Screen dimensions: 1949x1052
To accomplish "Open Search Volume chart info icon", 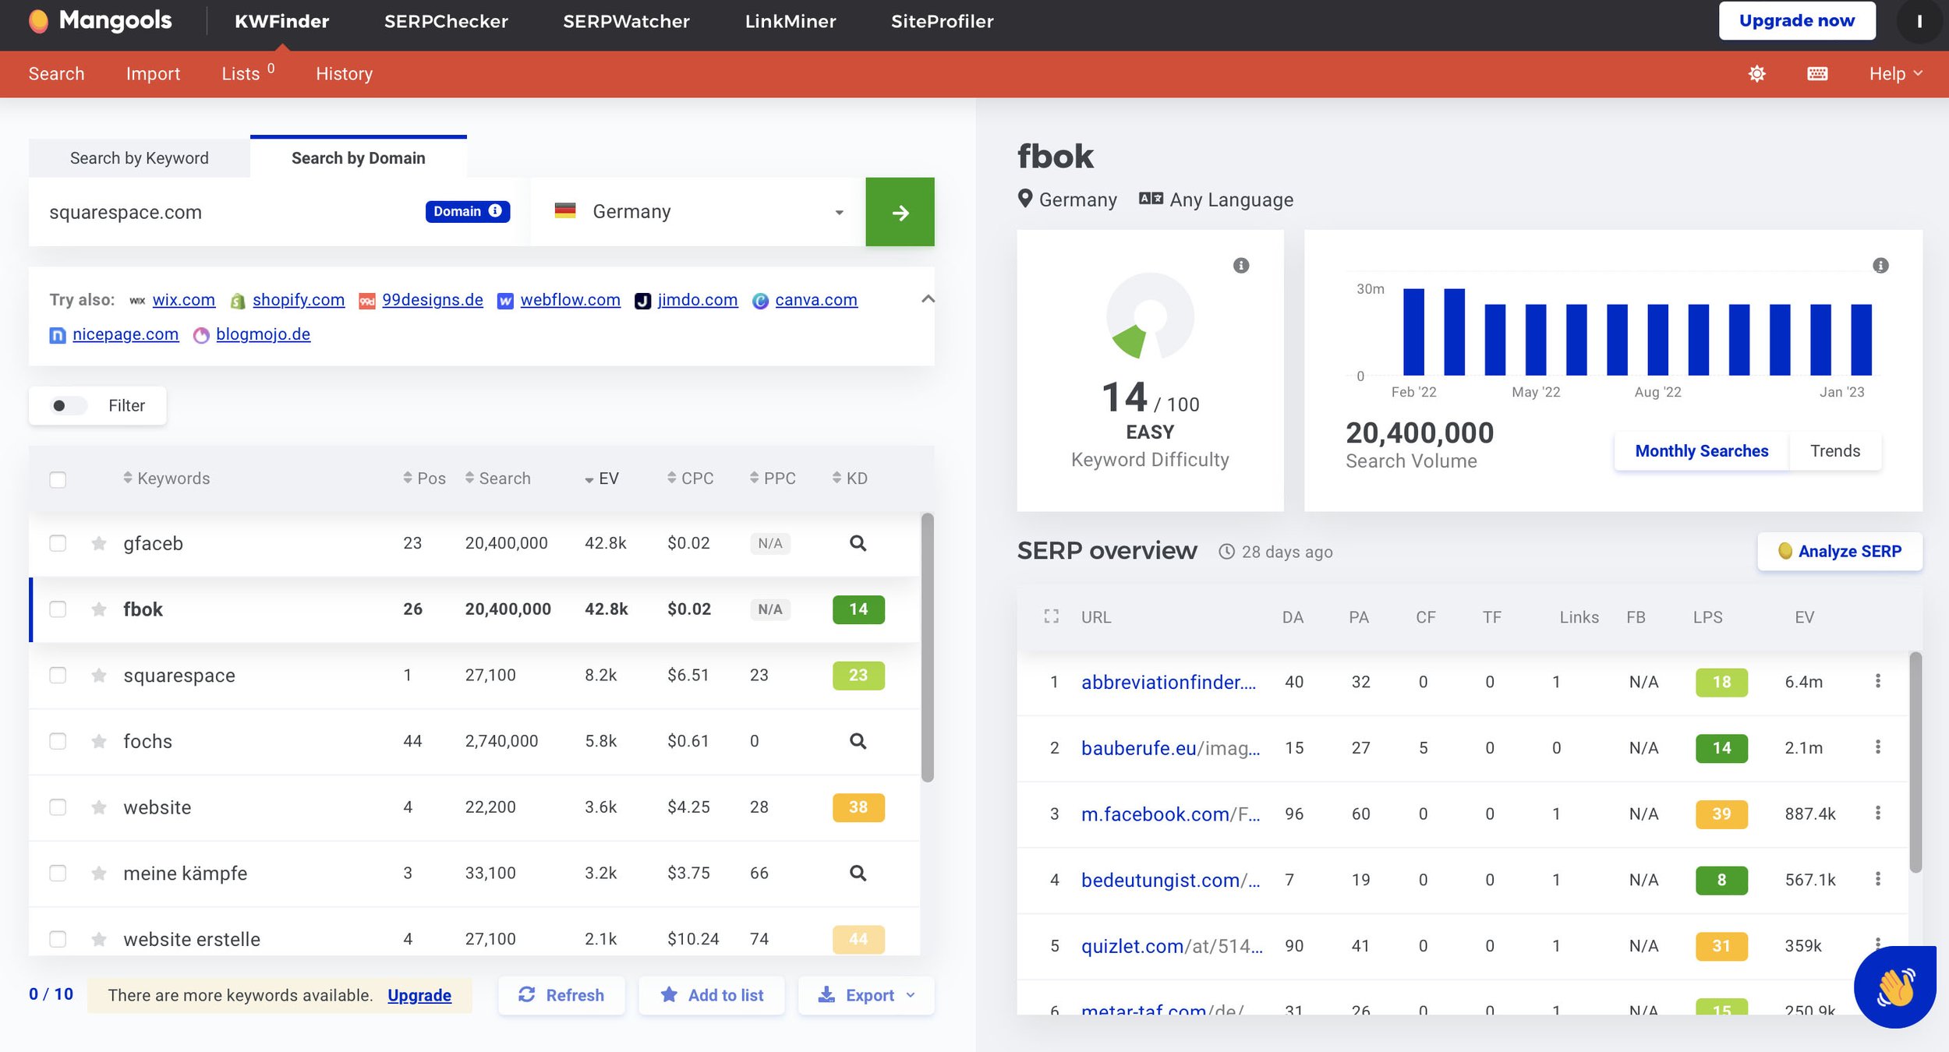I will (1880, 266).
